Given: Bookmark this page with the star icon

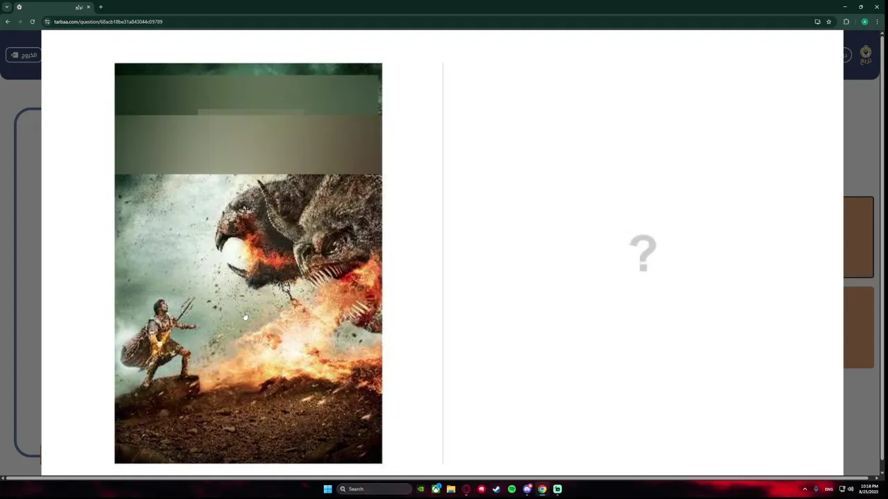Looking at the screenshot, I should (x=828, y=21).
